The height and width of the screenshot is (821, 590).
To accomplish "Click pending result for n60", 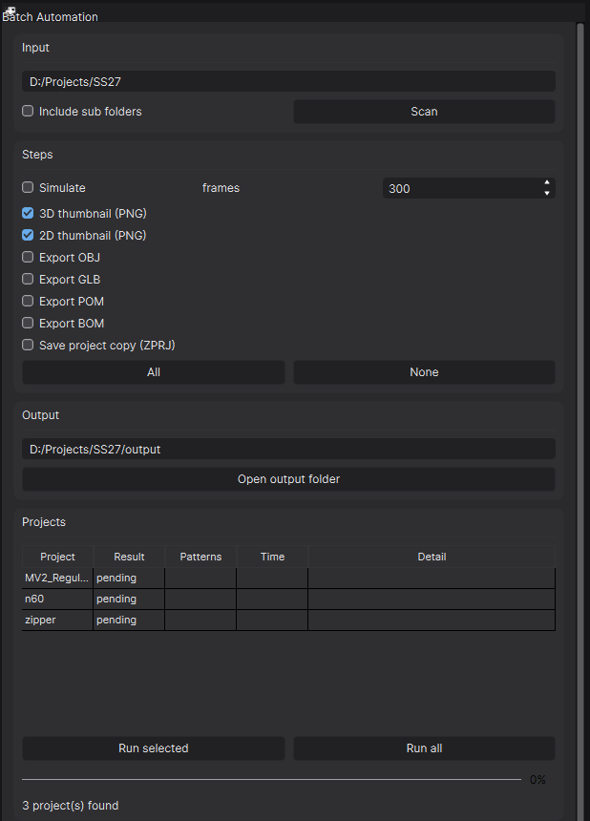I will (x=129, y=599).
